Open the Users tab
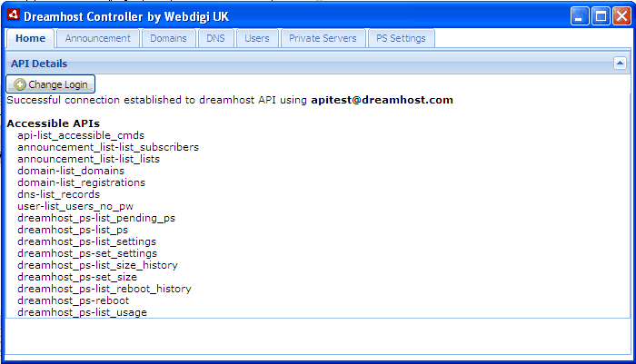This screenshot has width=636, height=364. [x=257, y=38]
